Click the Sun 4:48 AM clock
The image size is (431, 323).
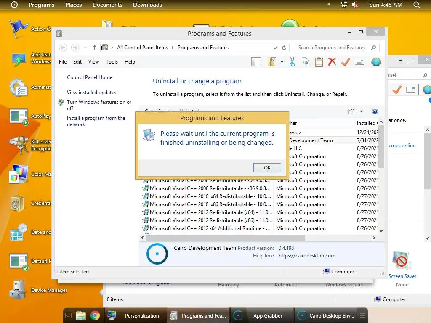coord(386,5)
